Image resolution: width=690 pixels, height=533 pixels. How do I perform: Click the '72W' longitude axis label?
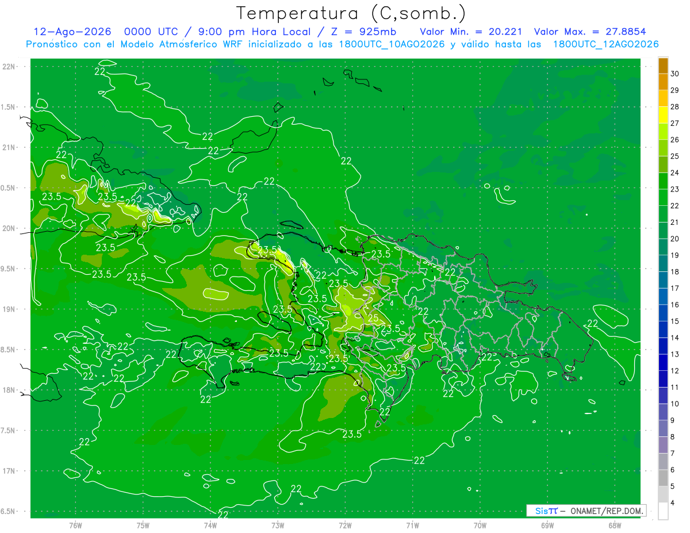tap(345, 525)
